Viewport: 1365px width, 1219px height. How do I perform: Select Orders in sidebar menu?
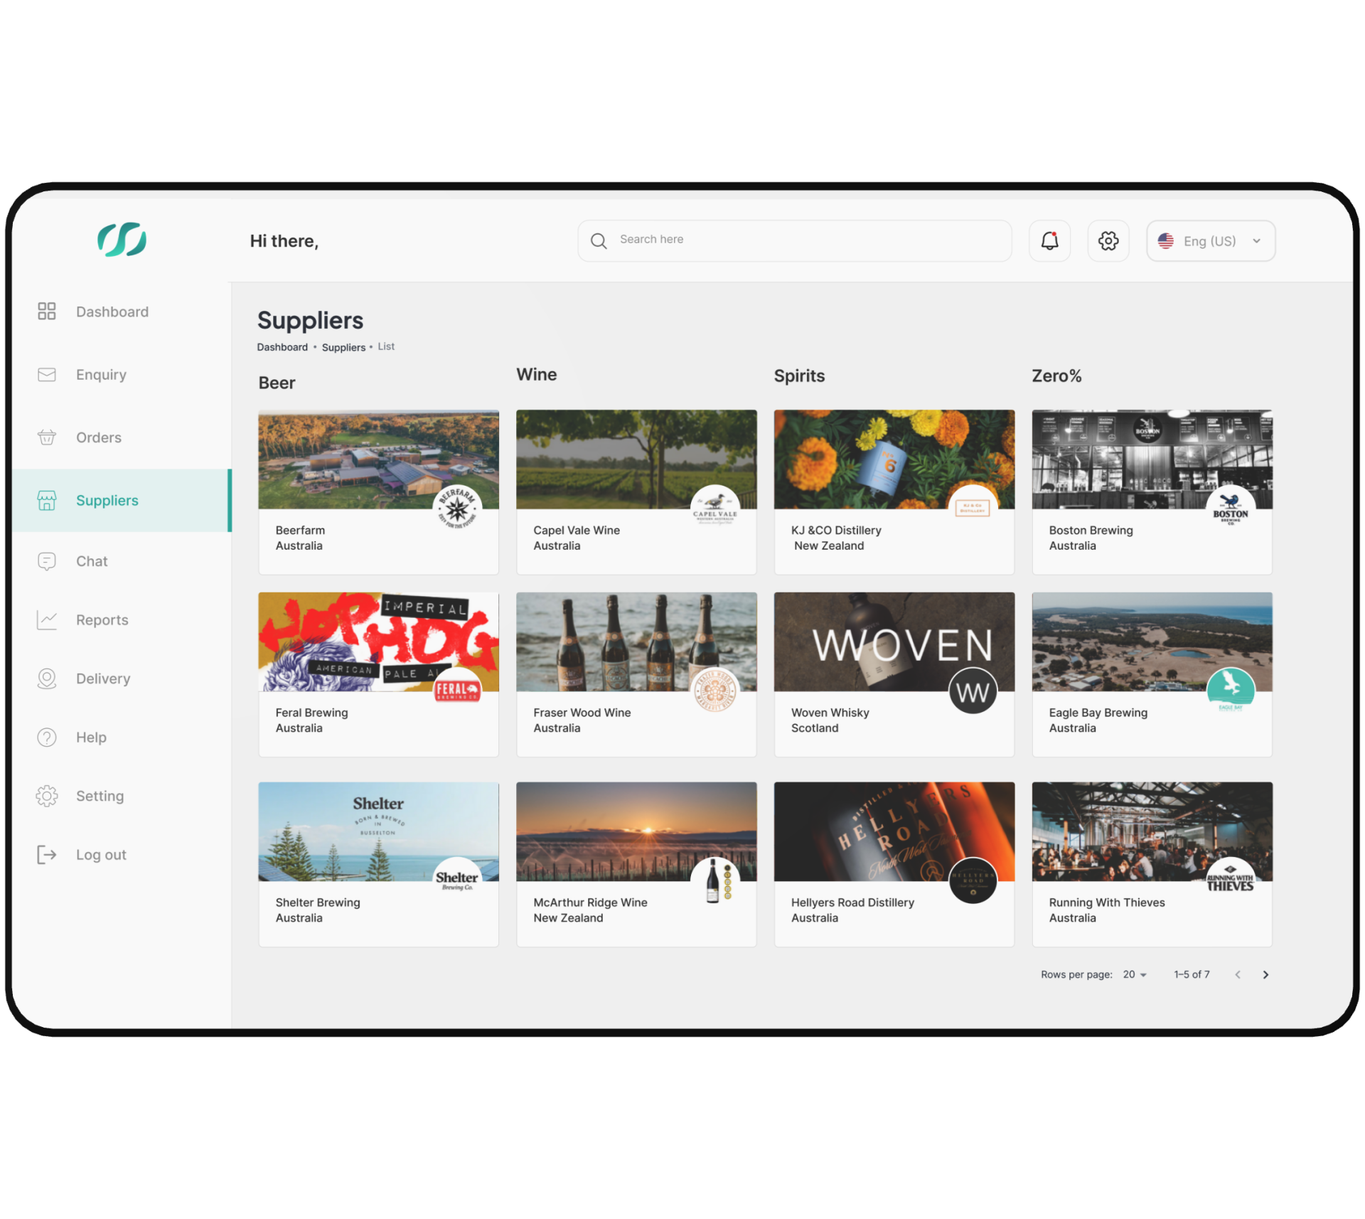tap(99, 437)
